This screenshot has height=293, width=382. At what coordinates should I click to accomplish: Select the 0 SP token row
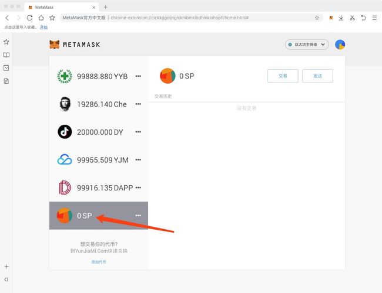(99, 216)
